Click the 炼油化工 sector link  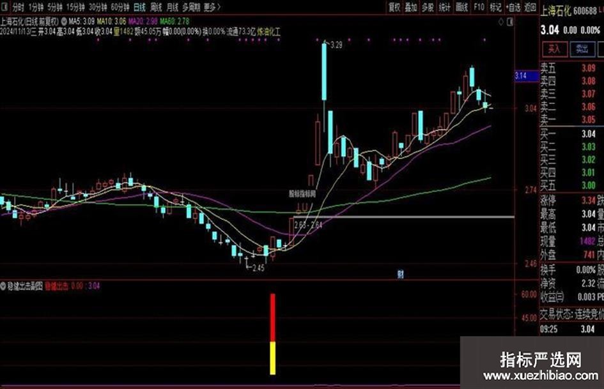click(269, 31)
